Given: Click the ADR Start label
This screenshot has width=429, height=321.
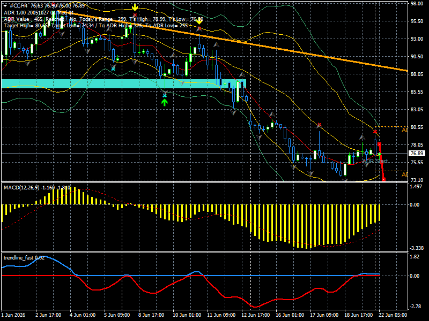Looking at the screenshot, I should [x=375, y=162].
